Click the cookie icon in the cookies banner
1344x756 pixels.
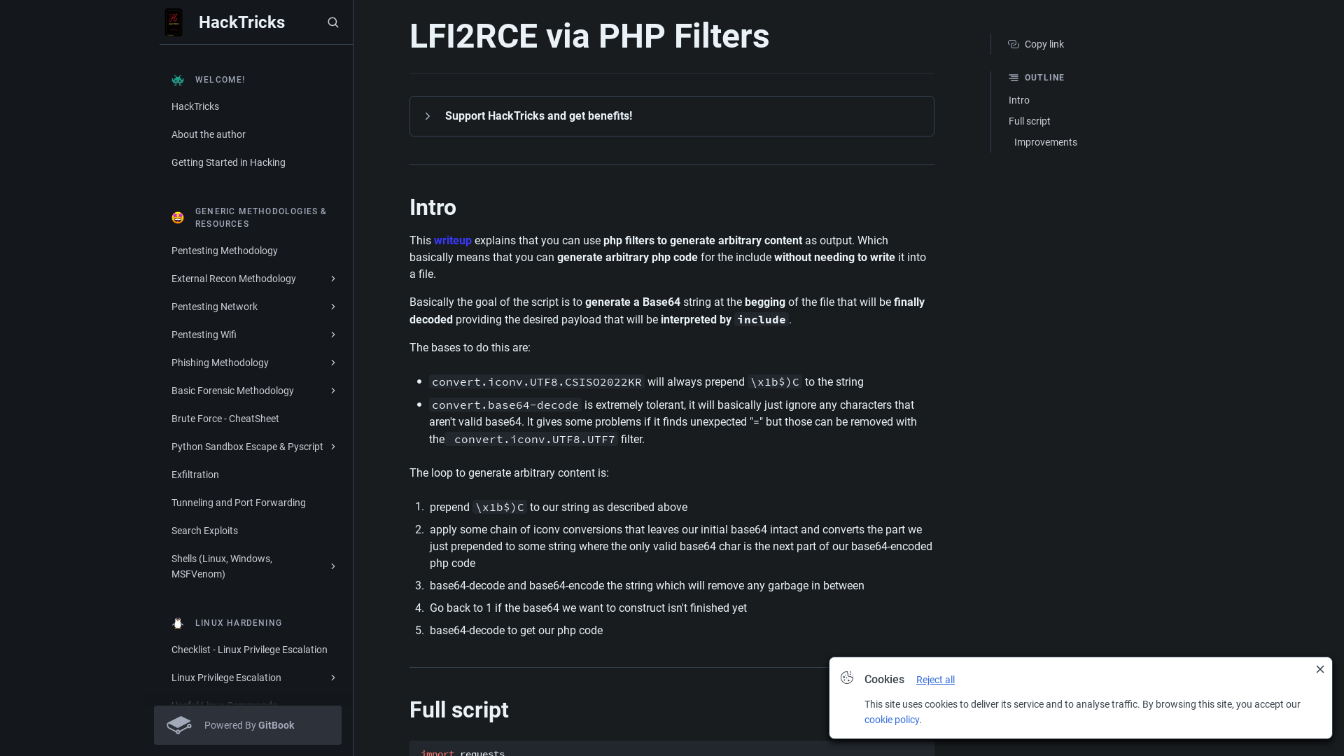(x=847, y=678)
